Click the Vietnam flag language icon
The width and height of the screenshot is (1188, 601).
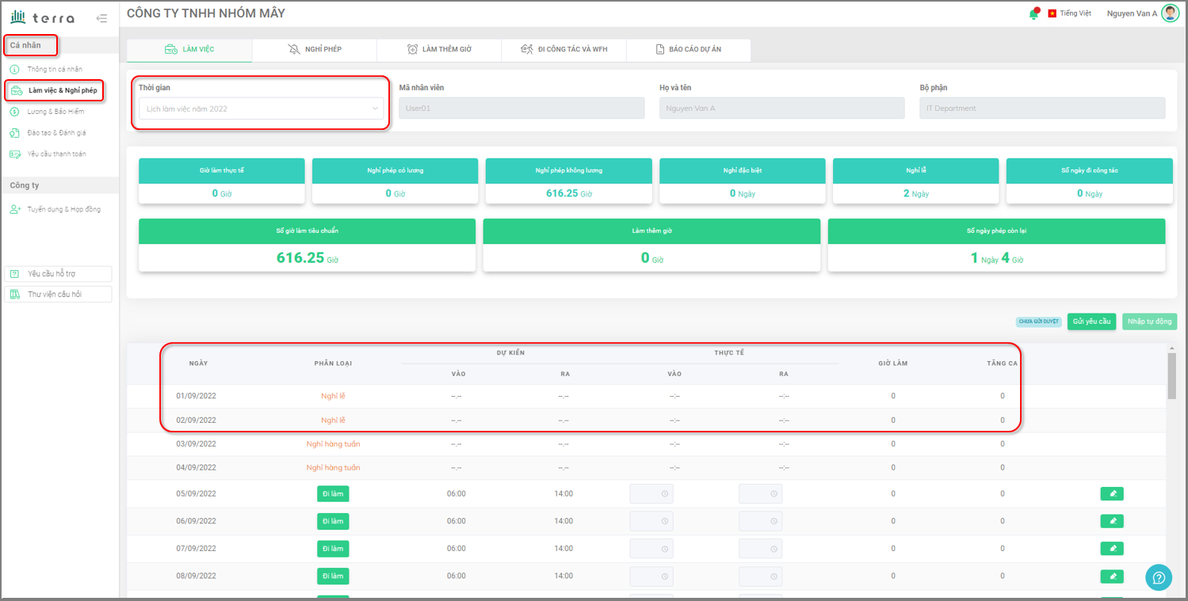(1052, 13)
